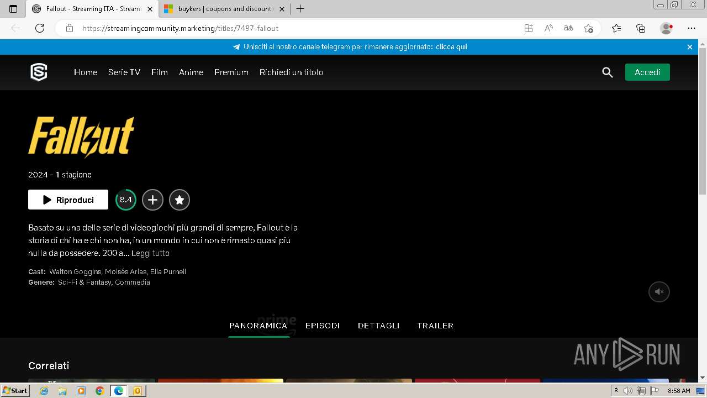Open Richiedi un titolo page
Image resolution: width=707 pixels, height=398 pixels.
(292, 72)
